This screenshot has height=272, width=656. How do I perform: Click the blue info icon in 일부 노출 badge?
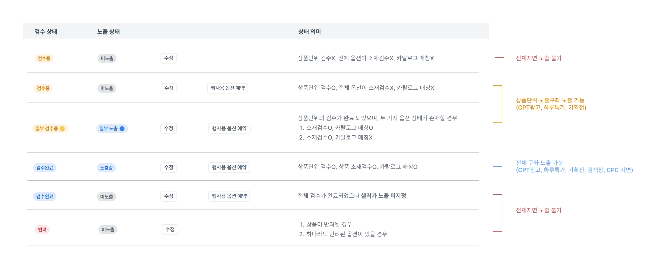click(x=122, y=129)
